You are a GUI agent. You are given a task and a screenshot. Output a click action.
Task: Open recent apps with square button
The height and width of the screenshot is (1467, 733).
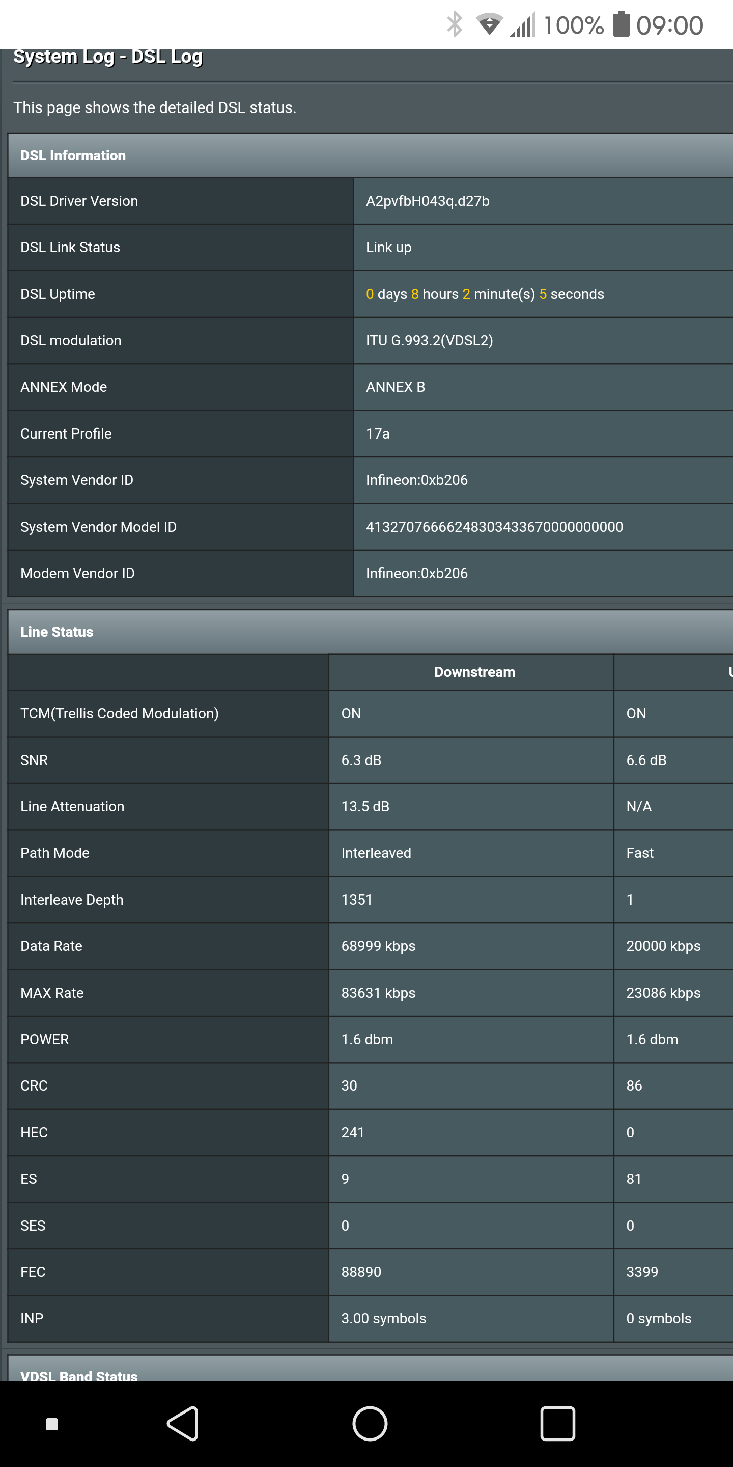point(557,1423)
